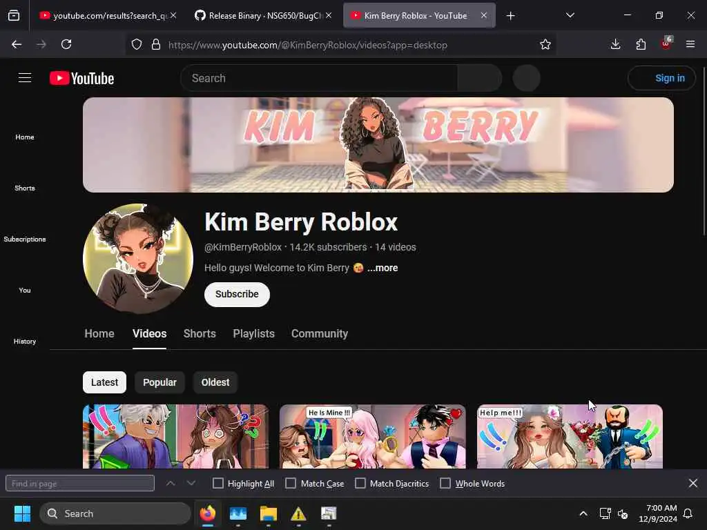The image size is (707, 530).
Task: Click the Find in page field
Action: tap(80, 483)
